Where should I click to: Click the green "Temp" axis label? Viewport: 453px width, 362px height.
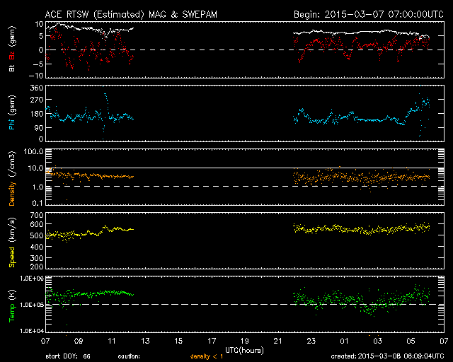click(11, 313)
